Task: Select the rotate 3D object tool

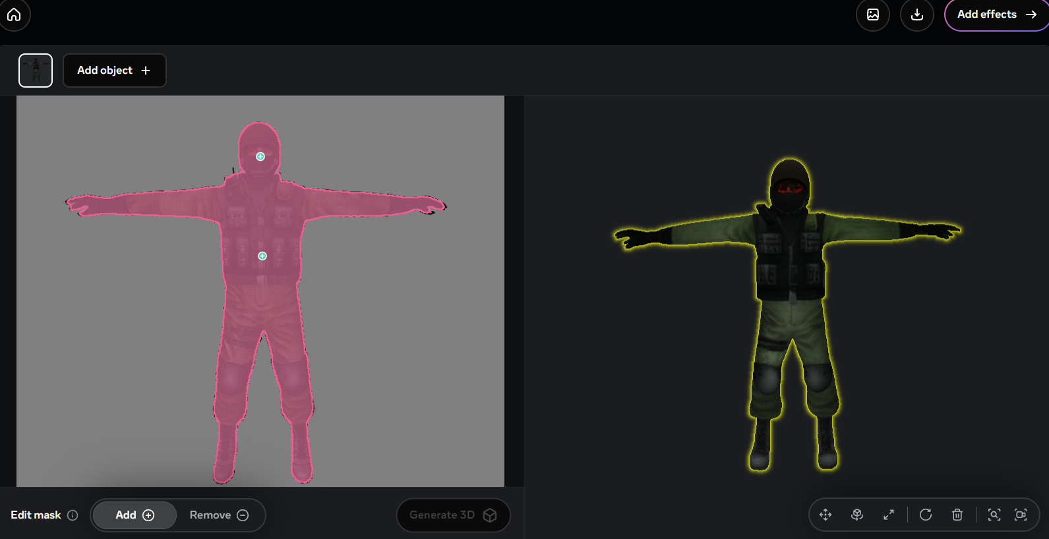Action: pos(857,515)
